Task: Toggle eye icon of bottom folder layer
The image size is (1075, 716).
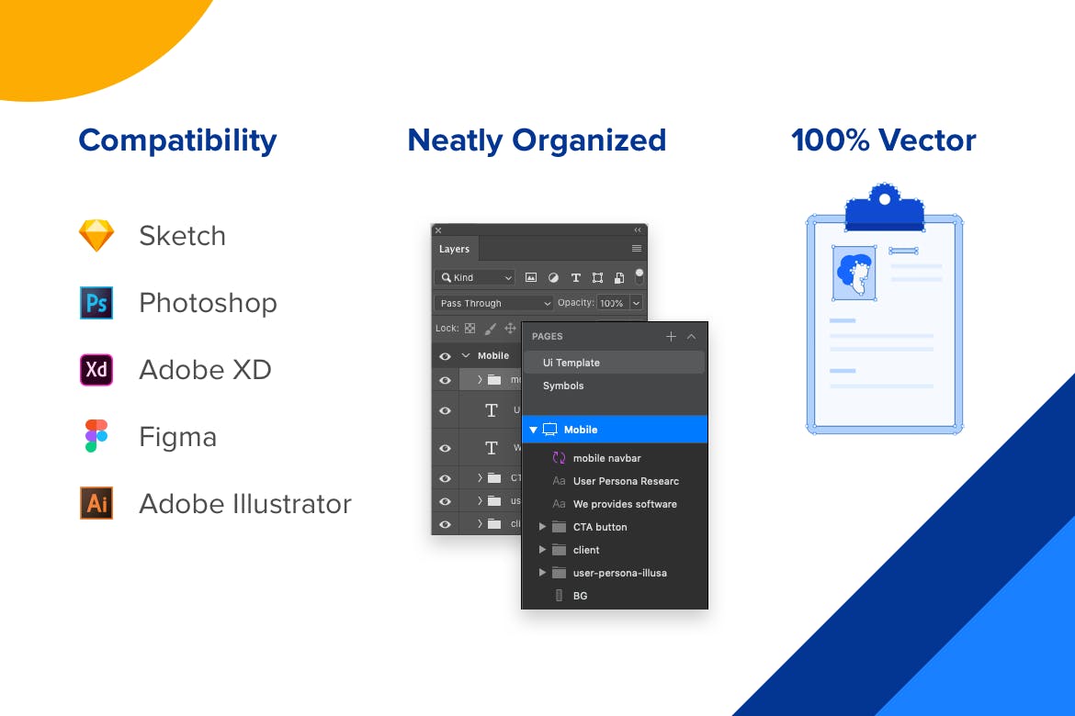Action: (445, 524)
